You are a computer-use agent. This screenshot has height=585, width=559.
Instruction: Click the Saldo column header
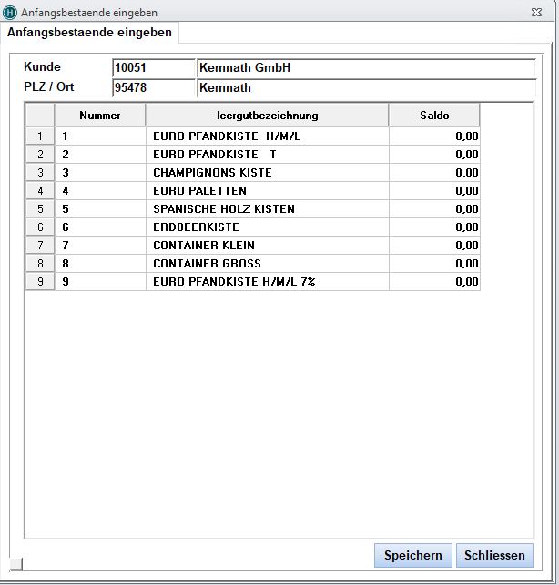coord(434,116)
